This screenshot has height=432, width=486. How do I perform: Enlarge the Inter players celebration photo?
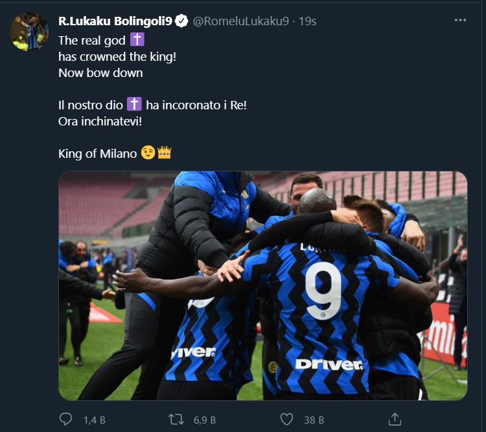tap(262, 285)
